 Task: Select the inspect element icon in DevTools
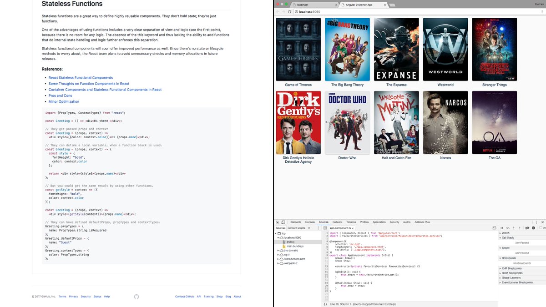click(x=277, y=222)
